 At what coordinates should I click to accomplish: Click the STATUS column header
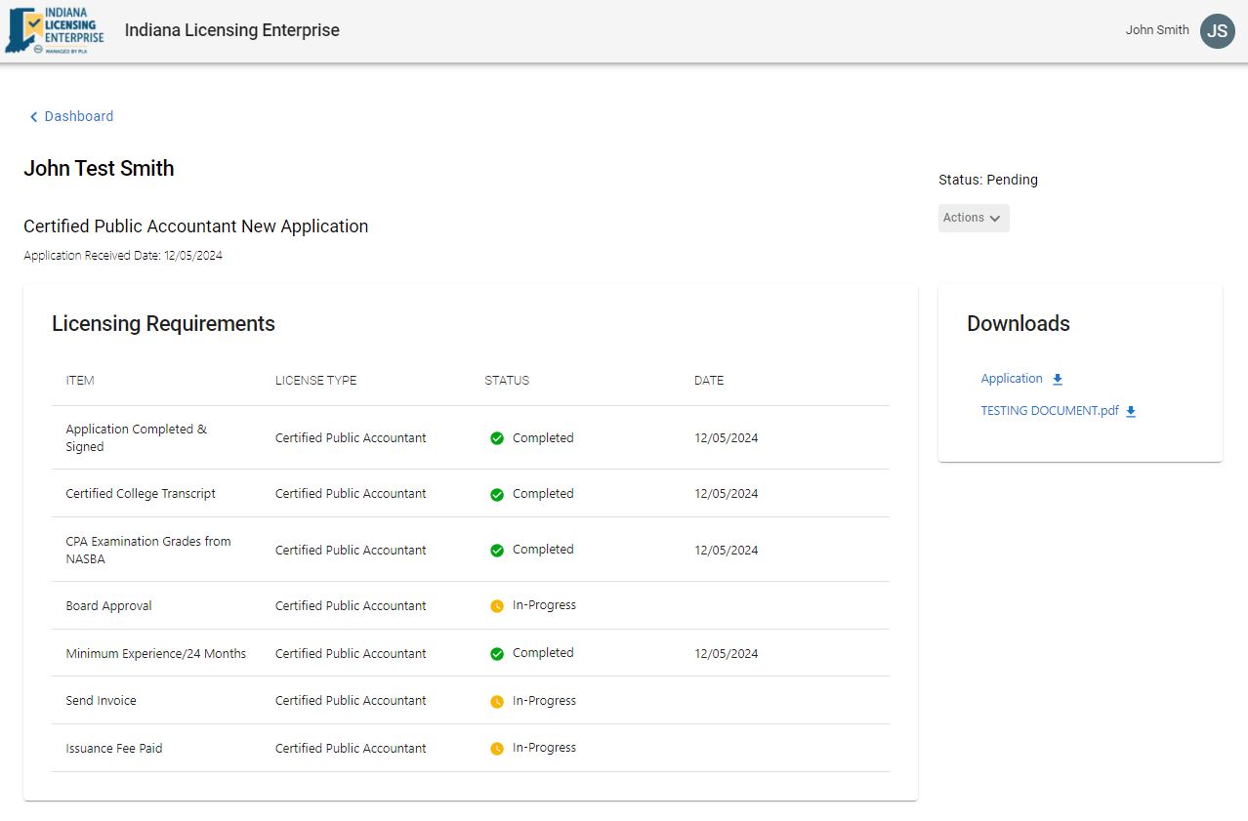[507, 381]
